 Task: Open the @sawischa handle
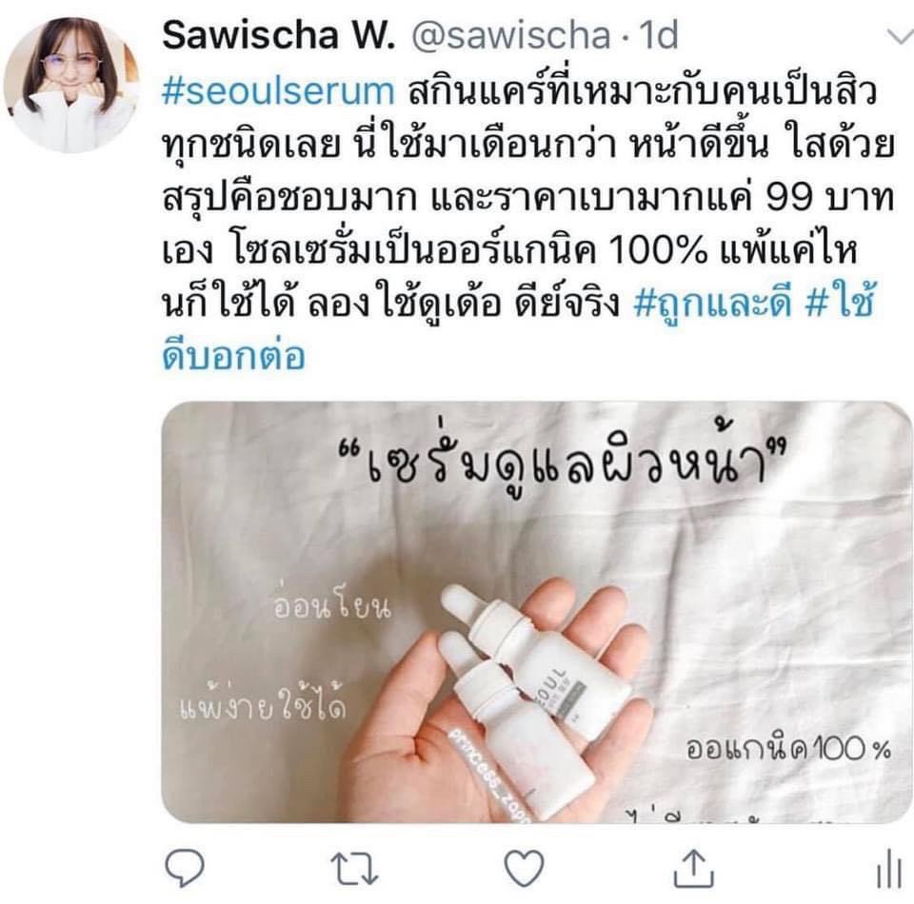point(510,36)
